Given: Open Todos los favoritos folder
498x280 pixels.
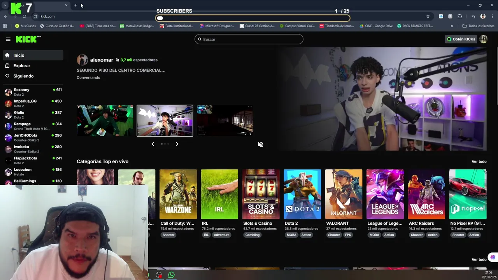Looking at the screenshot, I should (478, 26).
